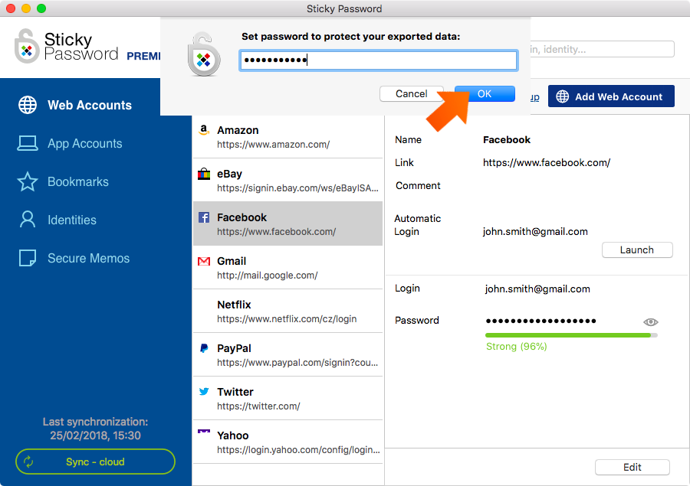This screenshot has height=486, width=690.
Task: Select the Yahoo account row
Action: (287, 442)
